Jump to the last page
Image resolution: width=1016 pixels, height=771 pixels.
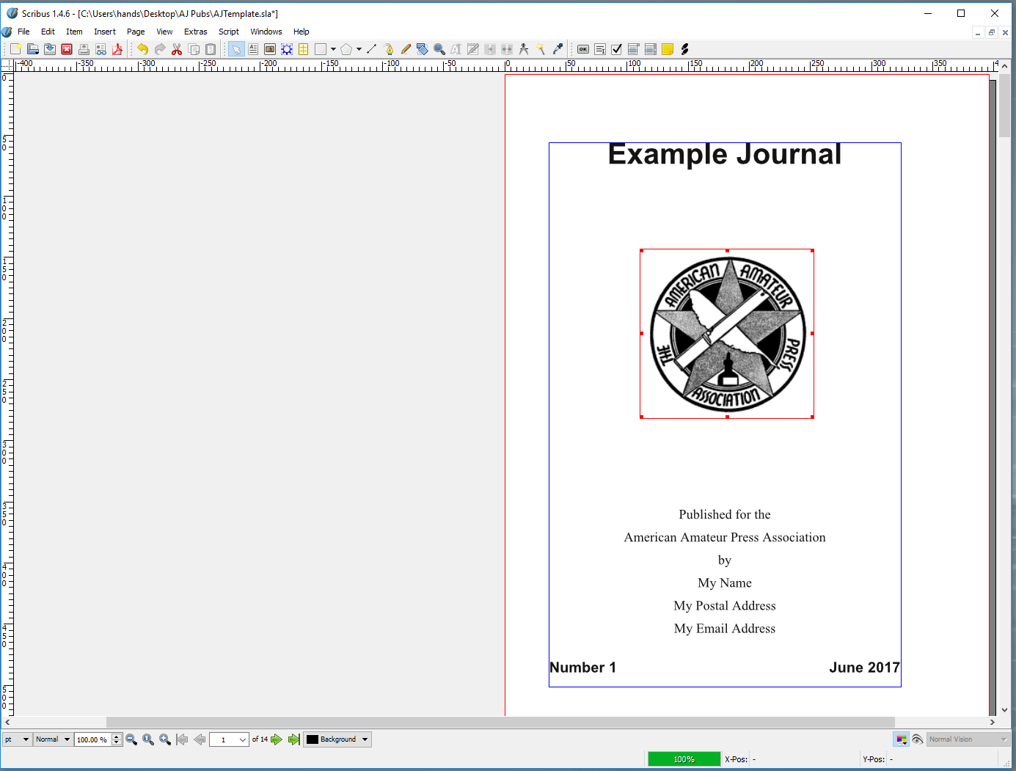(x=293, y=739)
